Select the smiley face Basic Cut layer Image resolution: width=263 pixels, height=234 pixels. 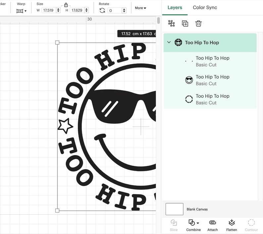[210, 80]
